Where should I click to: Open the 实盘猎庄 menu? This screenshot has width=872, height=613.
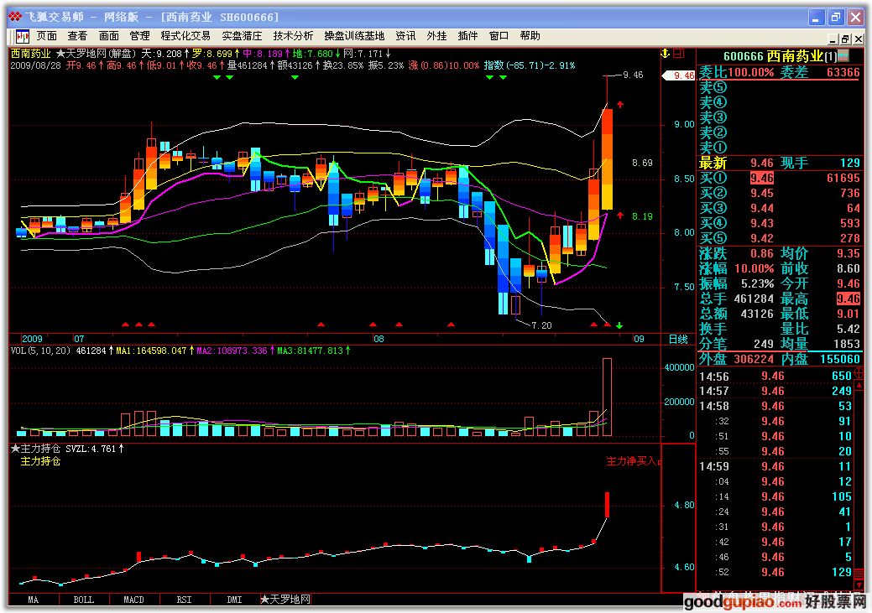[x=242, y=36]
